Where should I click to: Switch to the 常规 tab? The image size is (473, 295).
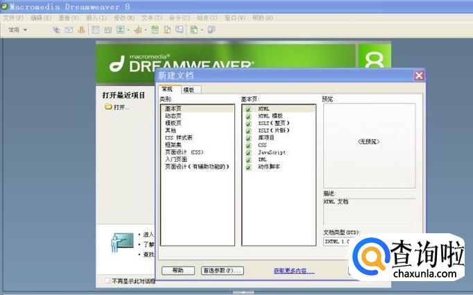169,89
